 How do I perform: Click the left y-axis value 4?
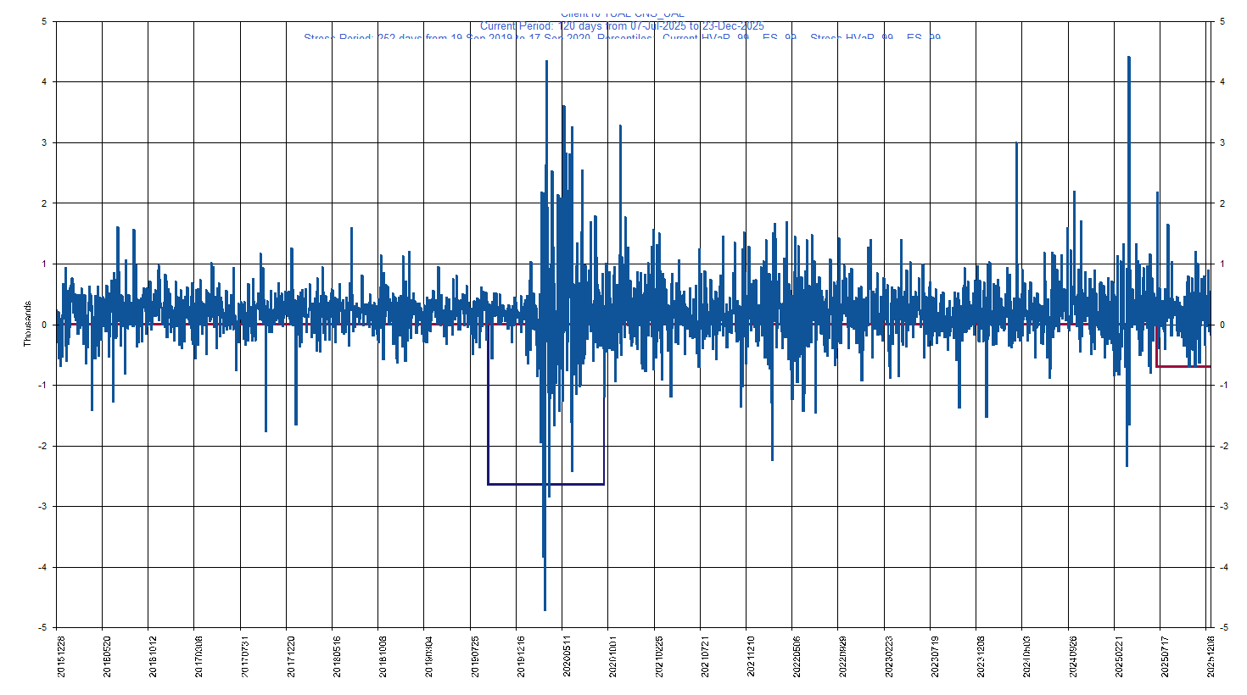pos(44,82)
